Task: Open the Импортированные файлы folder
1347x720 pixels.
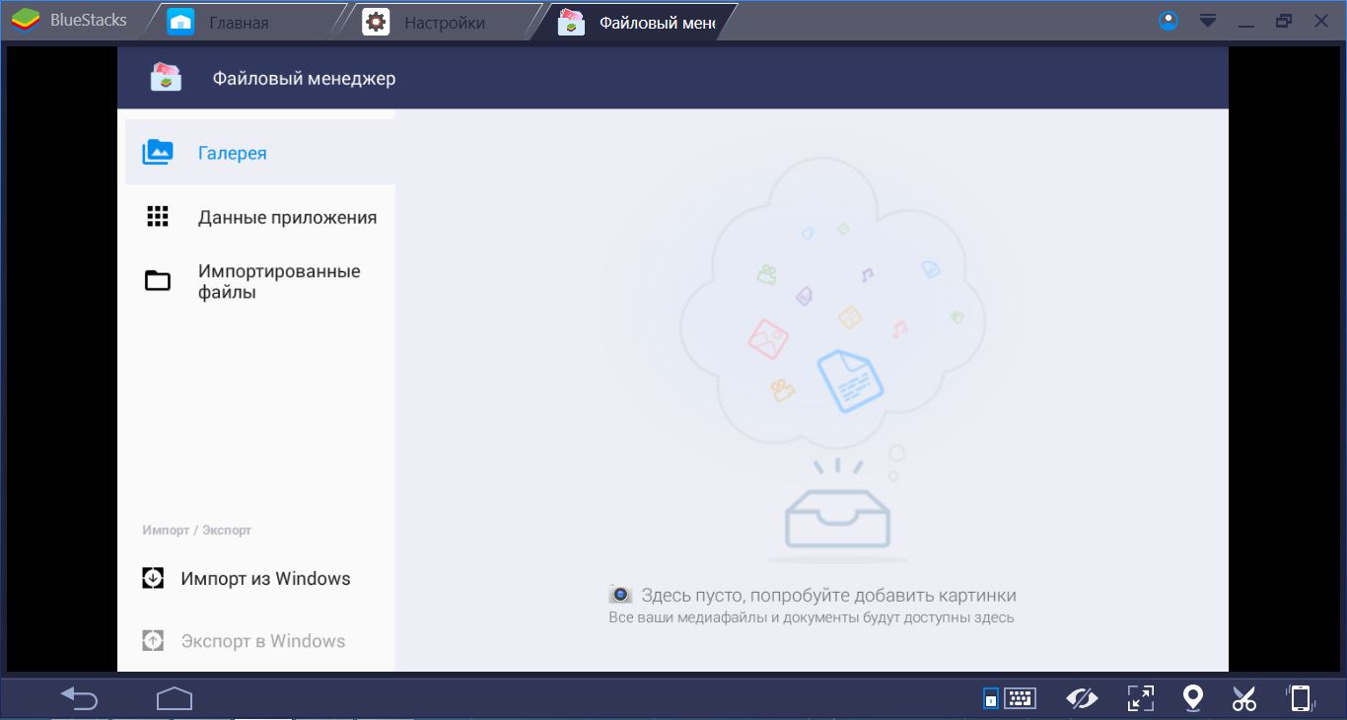Action: point(278,282)
